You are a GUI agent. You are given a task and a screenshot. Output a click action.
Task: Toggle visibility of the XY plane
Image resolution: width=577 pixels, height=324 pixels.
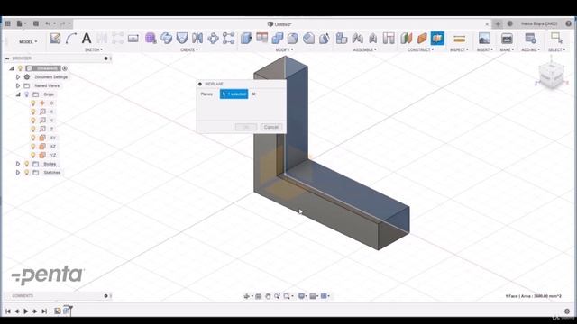[x=33, y=138]
